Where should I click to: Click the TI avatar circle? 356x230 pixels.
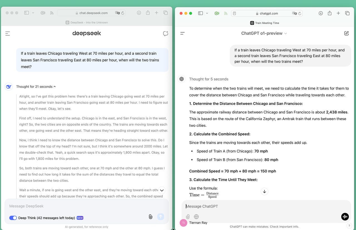[184, 223]
